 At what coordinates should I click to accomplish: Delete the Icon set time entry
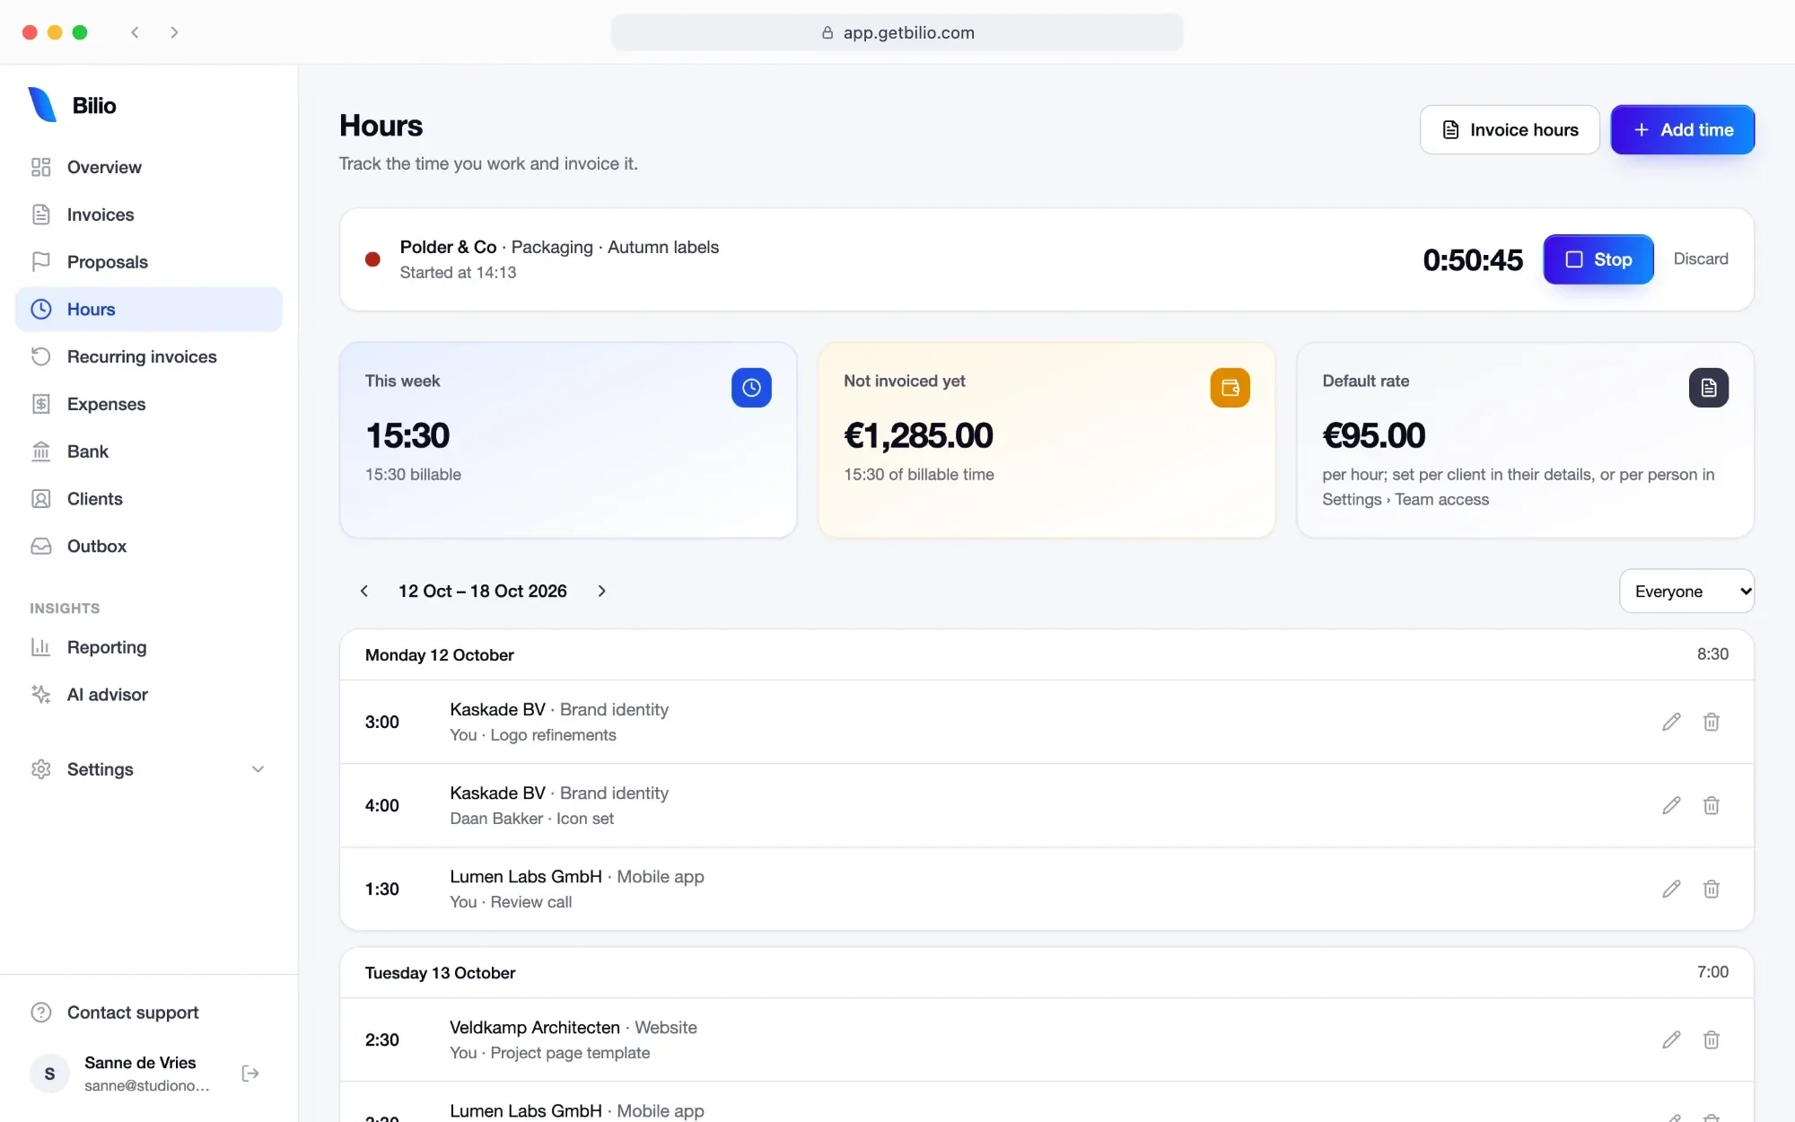pyautogui.click(x=1712, y=805)
